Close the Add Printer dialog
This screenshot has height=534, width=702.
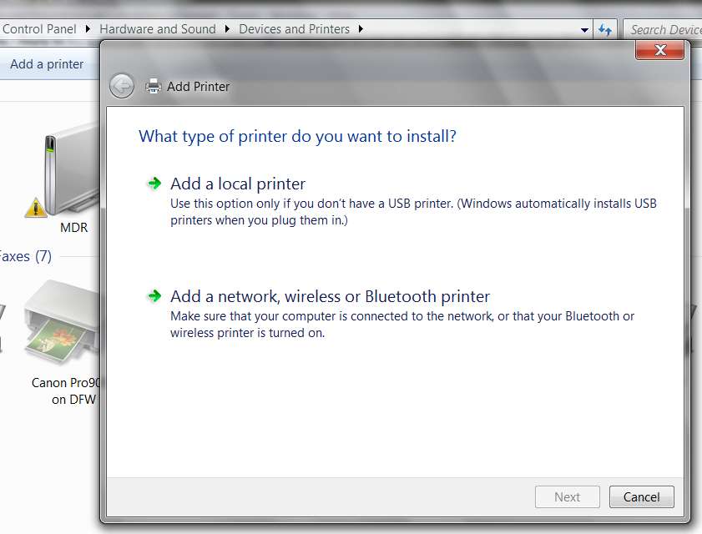[x=660, y=50]
